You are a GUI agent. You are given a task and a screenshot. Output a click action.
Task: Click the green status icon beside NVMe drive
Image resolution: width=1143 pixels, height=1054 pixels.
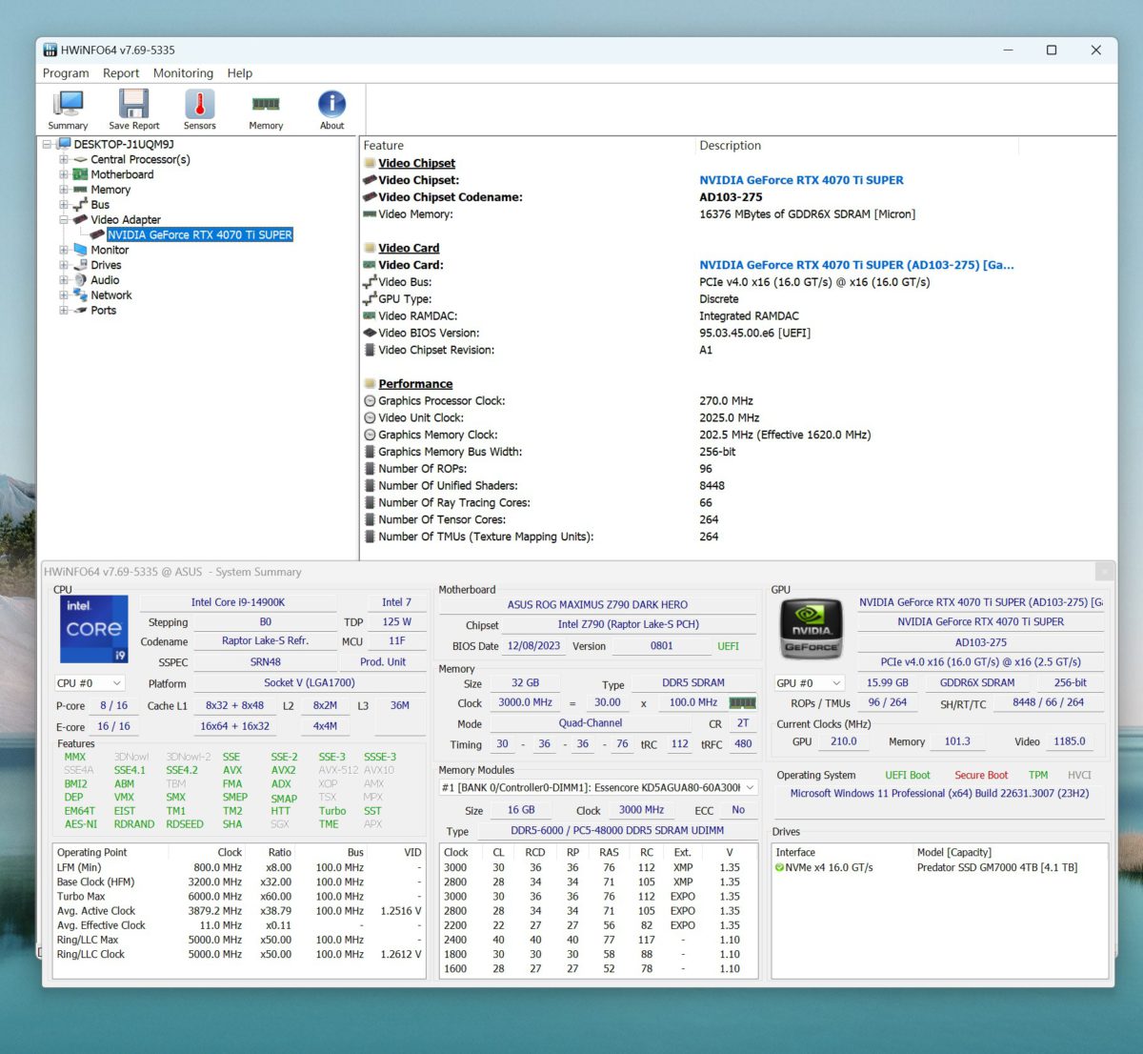click(x=782, y=867)
